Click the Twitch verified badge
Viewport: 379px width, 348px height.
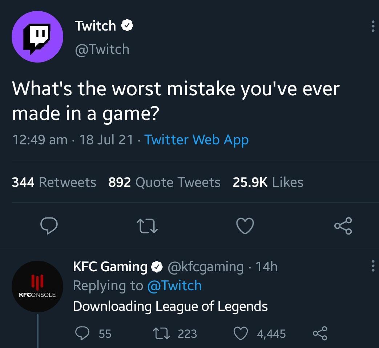coord(127,26)
